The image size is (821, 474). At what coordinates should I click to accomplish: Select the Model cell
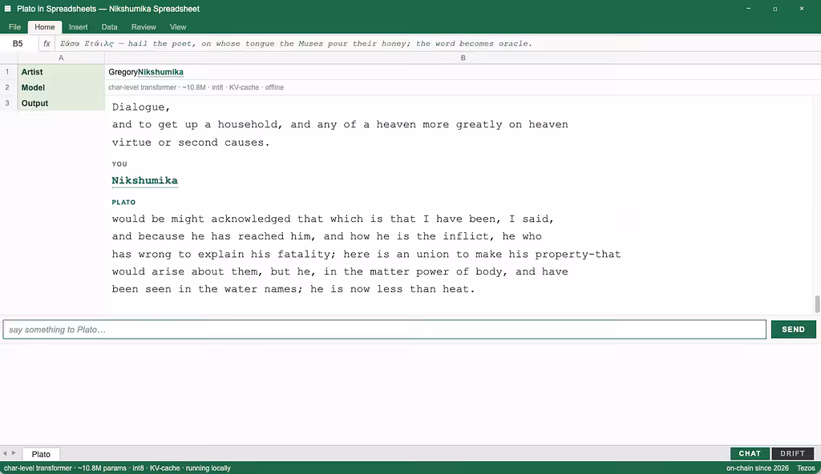click(61, 87)
